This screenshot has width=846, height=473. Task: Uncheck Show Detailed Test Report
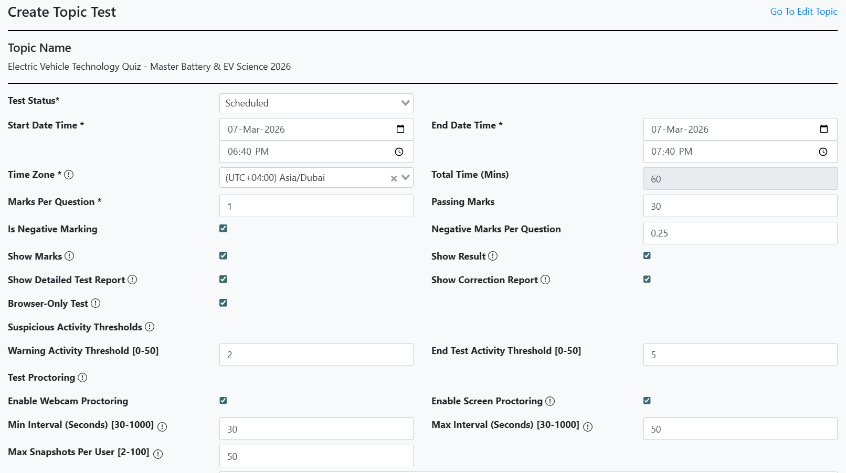(223, 279)
